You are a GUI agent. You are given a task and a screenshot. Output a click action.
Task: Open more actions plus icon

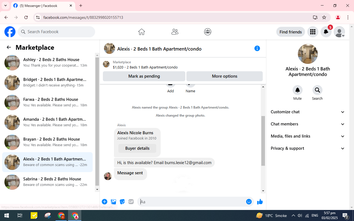tap(105, 202)
